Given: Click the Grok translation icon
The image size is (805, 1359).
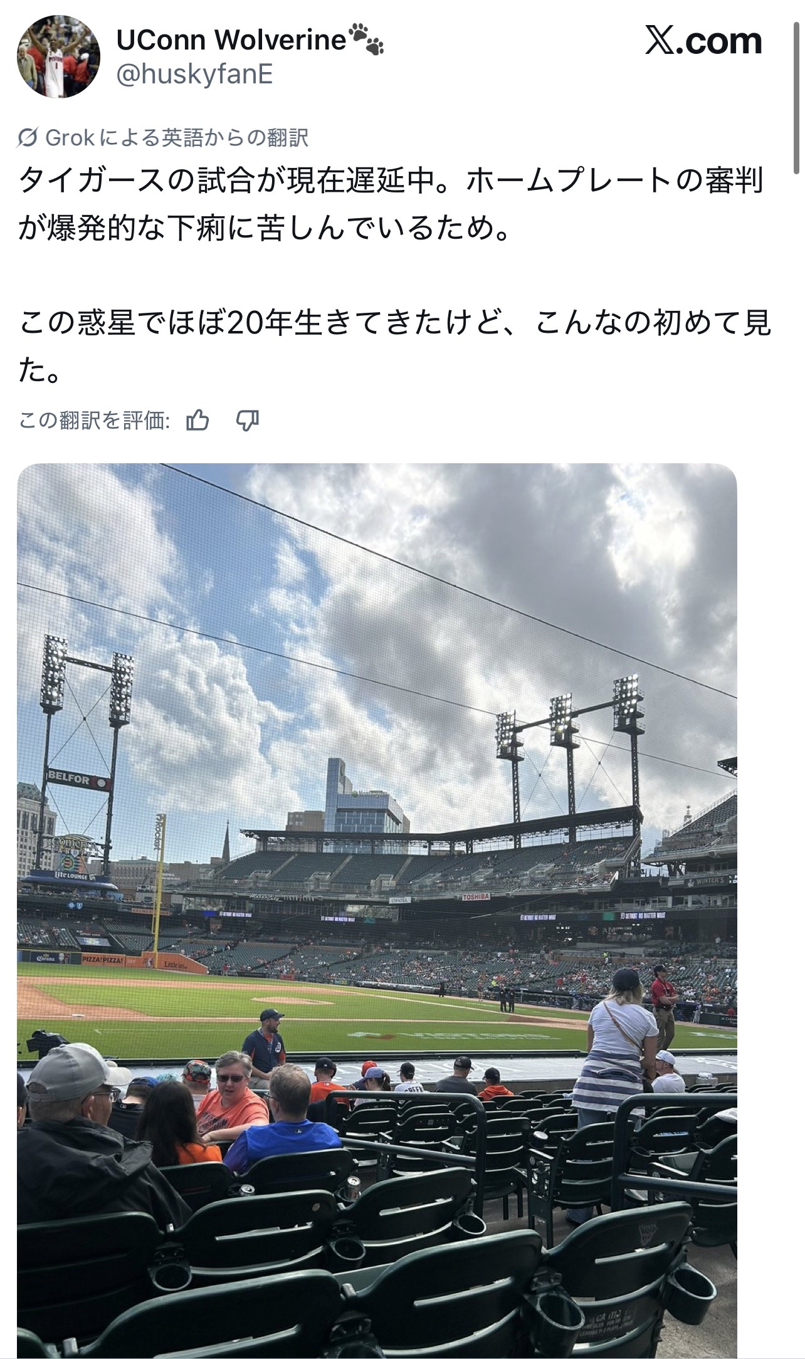Looking at the screenshot, I should pyautogui.click(x=28, y=138).
